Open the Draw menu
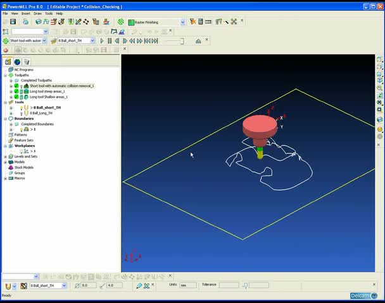The width and height of the screenshot is (385, 303). click(37, 13)
